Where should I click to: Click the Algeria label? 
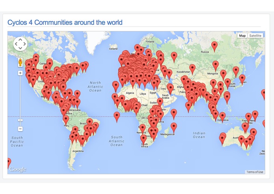130,93
